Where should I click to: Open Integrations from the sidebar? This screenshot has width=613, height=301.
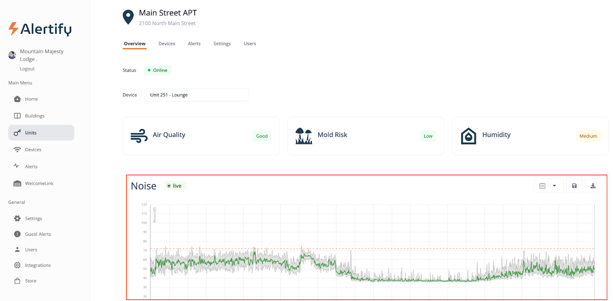[38, 265]
